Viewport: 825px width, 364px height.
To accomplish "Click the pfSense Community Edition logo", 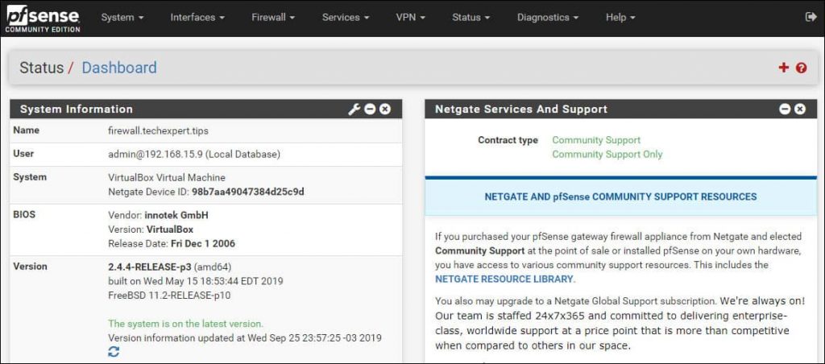I will click(x=43, y=18).
